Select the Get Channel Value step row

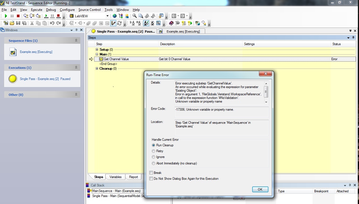(225, 59)
